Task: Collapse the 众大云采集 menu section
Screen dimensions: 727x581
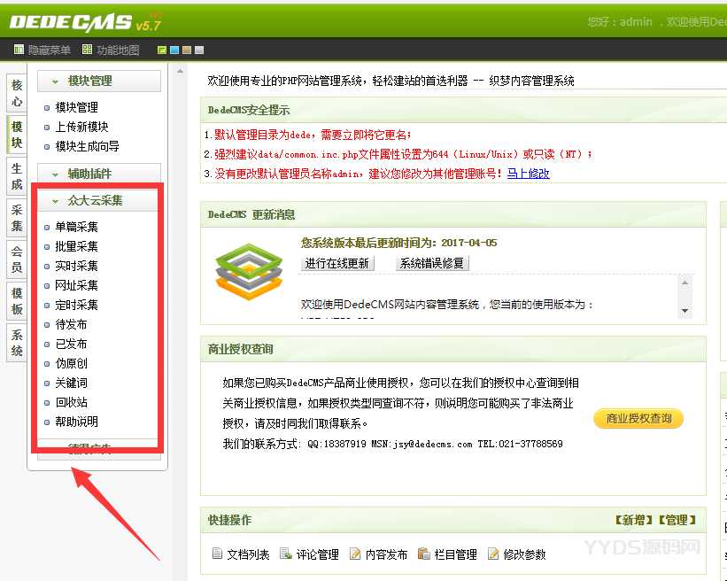Action: pos(56,201)
